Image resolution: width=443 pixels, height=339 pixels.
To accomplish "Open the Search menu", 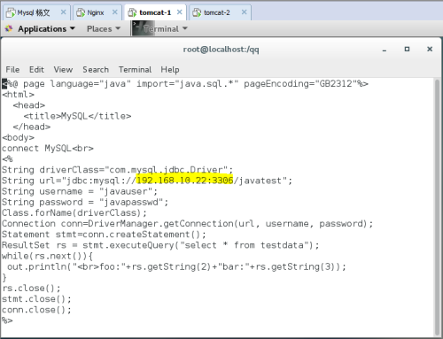I will tap(96, 70).
